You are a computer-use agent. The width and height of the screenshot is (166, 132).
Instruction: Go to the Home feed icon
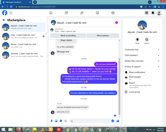coord(51,13)
